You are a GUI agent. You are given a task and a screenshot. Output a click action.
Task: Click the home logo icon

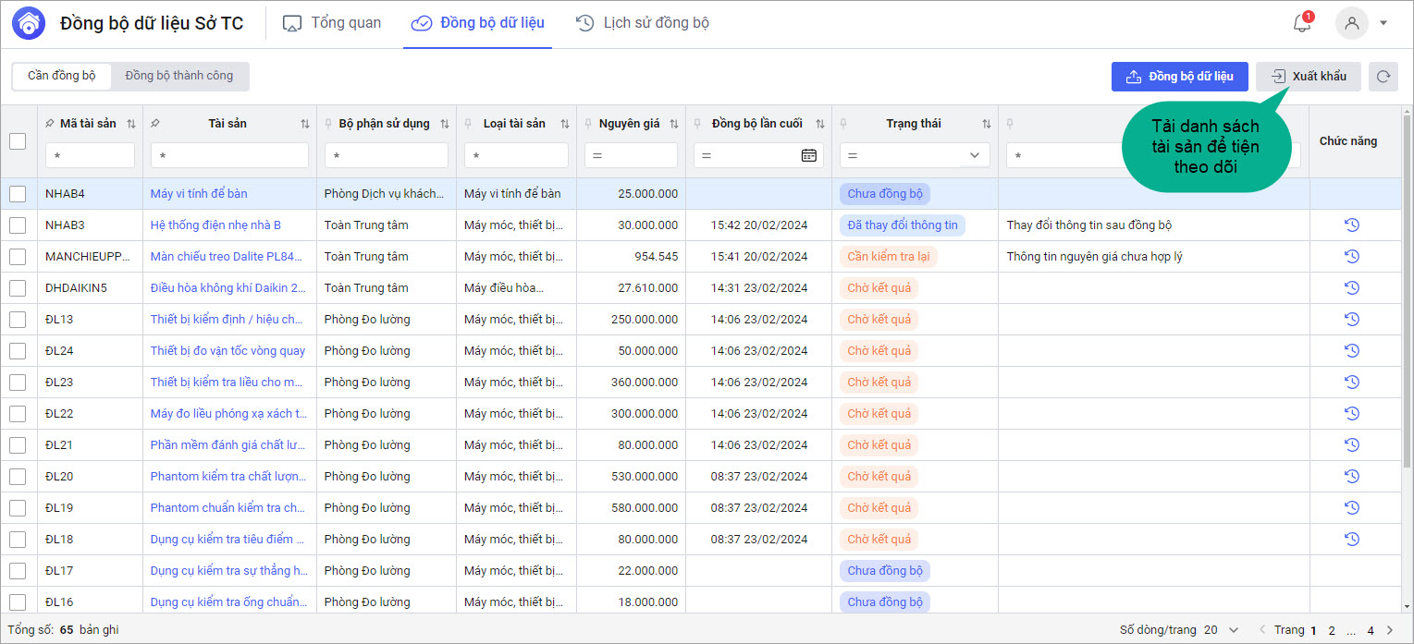click(29, 24)
